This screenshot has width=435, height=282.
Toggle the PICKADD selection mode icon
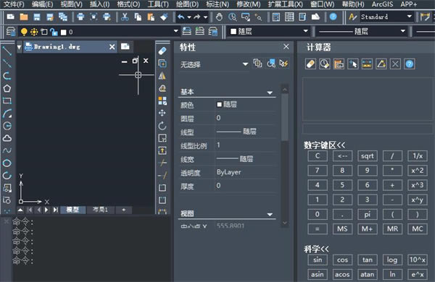257,64
